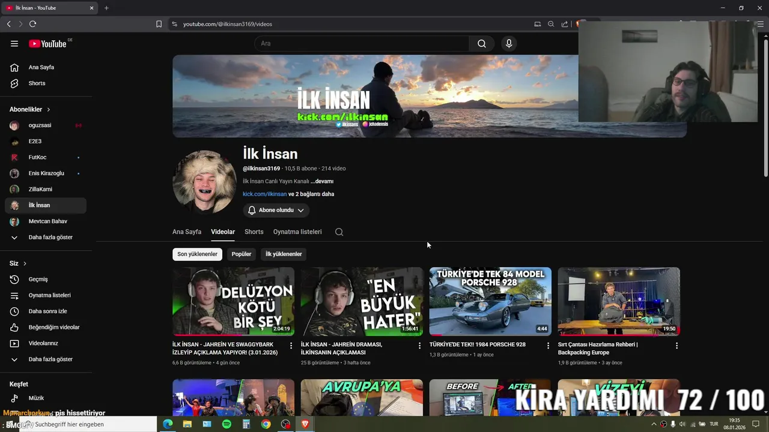This screenshot has height=432, width=769.
Task: Open more options for 1984 Porsche 928 video
Action: click(548, 346)
